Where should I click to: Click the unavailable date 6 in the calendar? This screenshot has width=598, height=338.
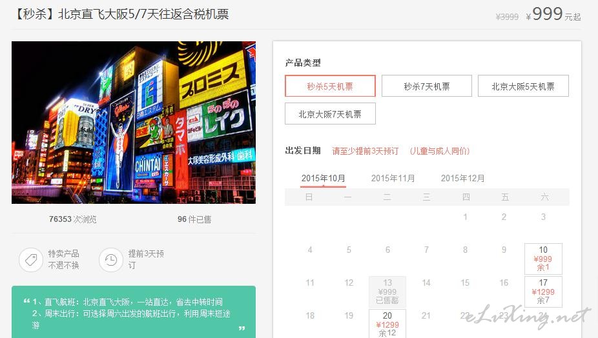387,250
